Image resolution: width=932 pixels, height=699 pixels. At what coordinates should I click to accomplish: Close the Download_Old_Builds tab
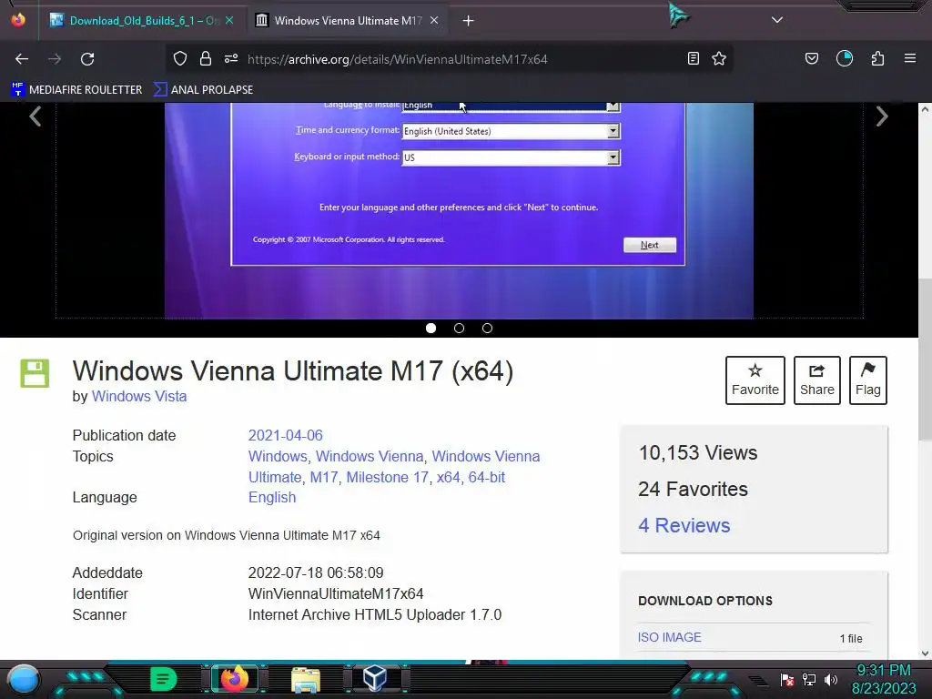point(229,20)
